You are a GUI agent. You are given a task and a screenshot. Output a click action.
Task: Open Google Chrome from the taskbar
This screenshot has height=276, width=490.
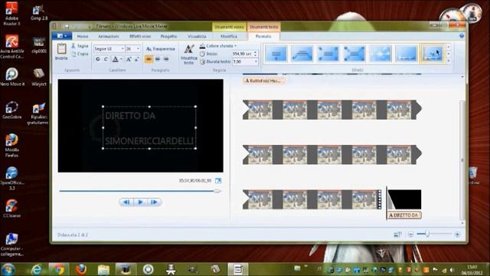pos(58,269)
